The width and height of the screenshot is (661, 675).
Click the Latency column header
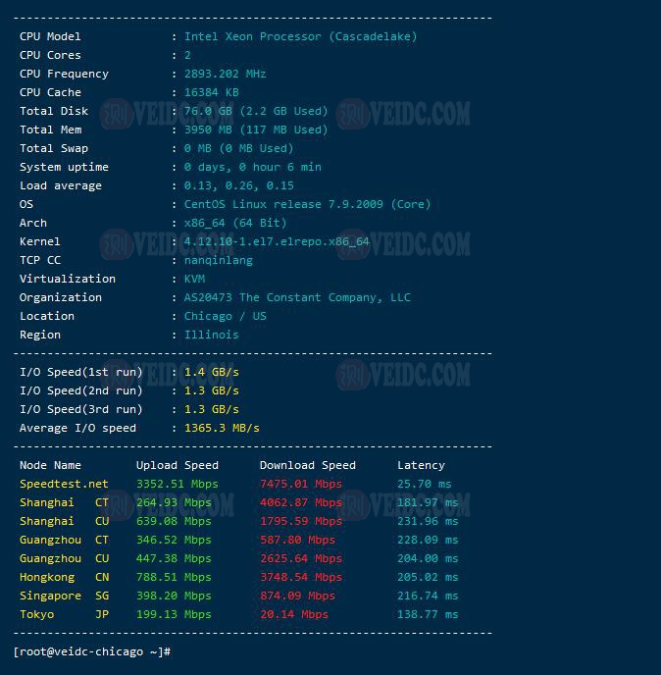coord(421,465)
